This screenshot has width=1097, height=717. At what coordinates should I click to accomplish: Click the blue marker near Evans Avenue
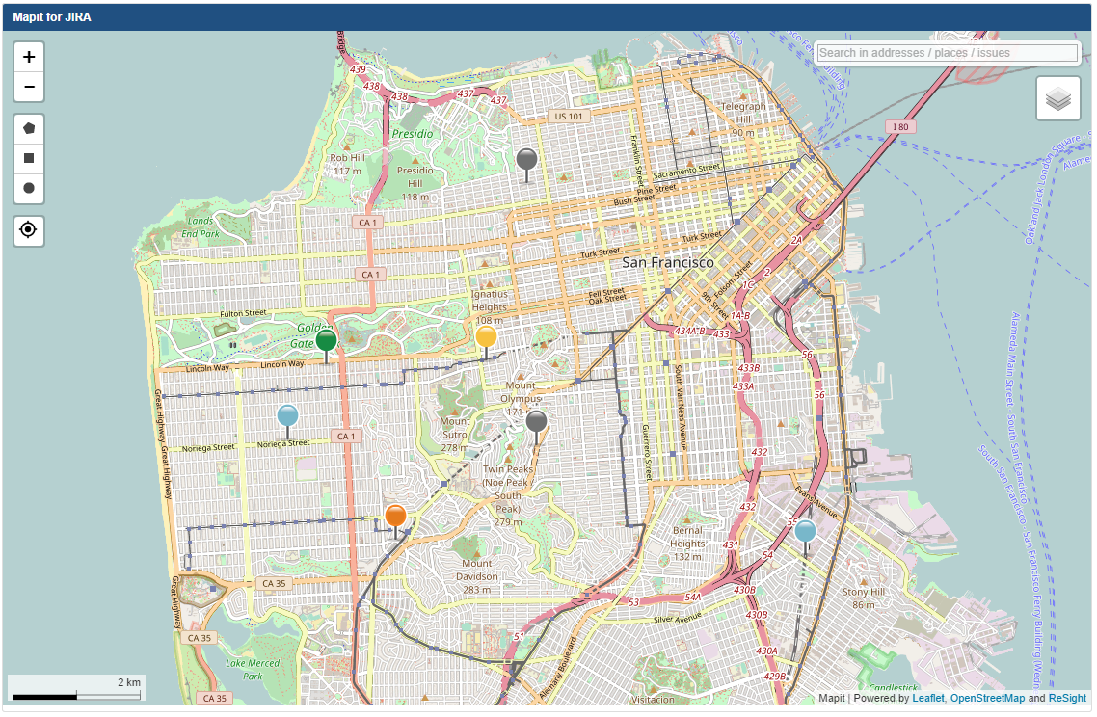[x=805, y=531]
